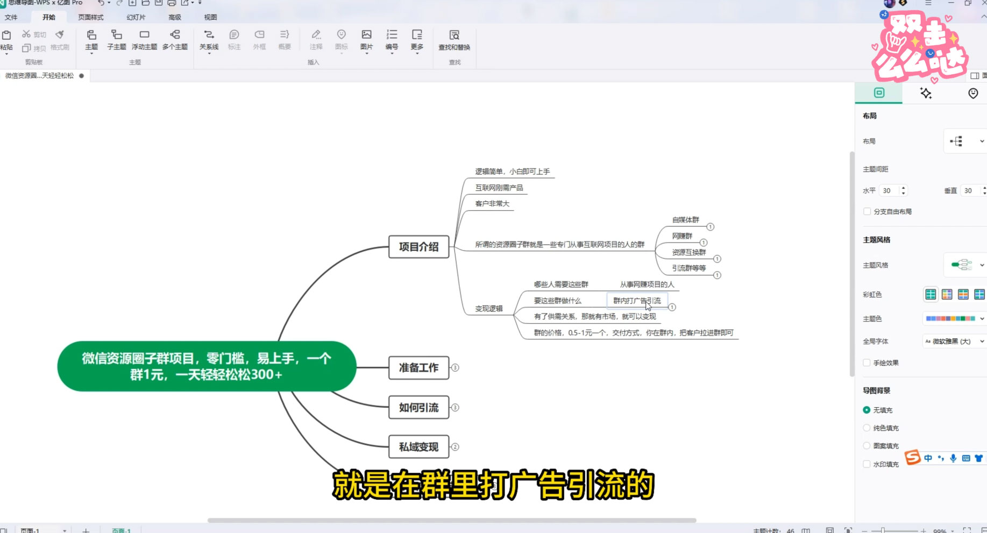Click the 更多 (More) button
The height and width of the screenshot is (533, 987).
[417, 39]
